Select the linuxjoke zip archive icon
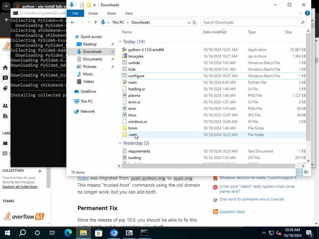Image resolution: width=319 pixels, height=239 pixels. (x=124, y=56)
